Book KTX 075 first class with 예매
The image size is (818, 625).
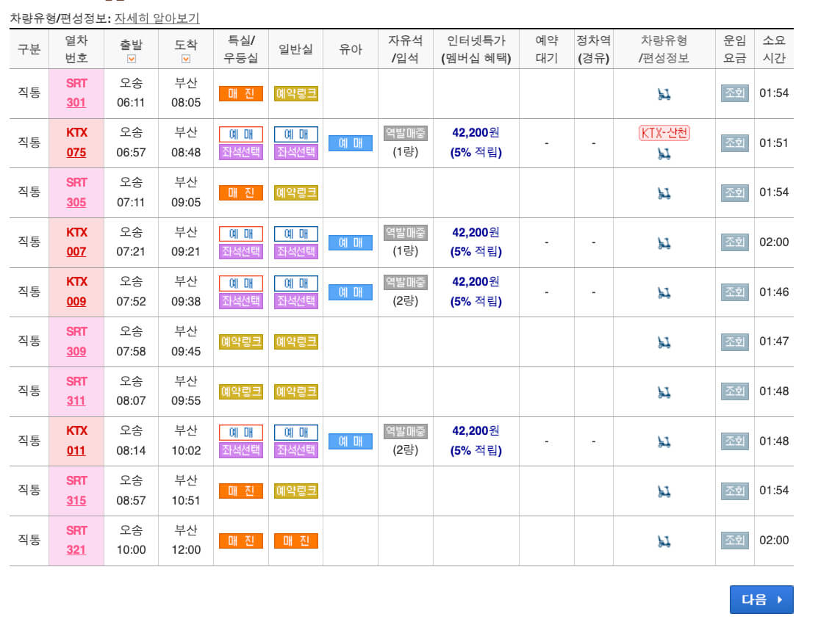pos(241,134)
